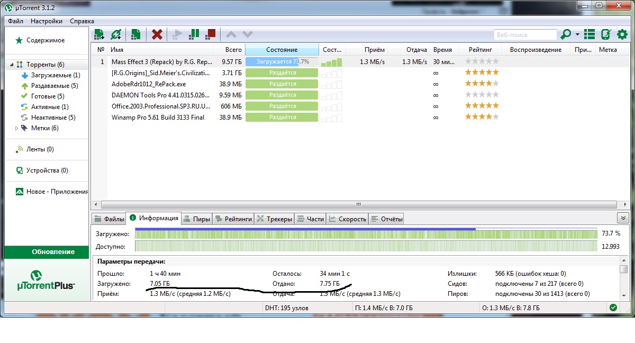Switch to the Части tab
This screenshot has width=635, height=343.
click(x=310, y=219)
